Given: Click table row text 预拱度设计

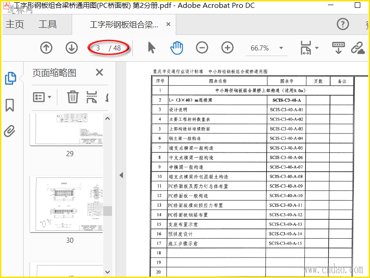Looking at the screenshot, I should click(x=180, y=234).
